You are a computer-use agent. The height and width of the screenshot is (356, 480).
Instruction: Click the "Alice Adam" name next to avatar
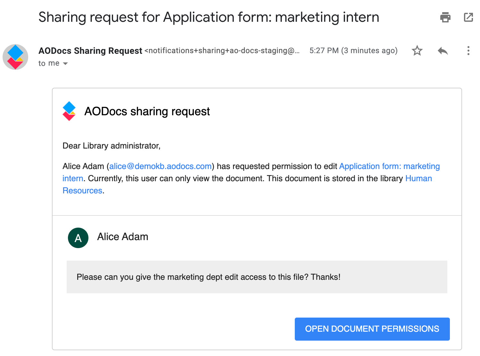tap(123, 237)
